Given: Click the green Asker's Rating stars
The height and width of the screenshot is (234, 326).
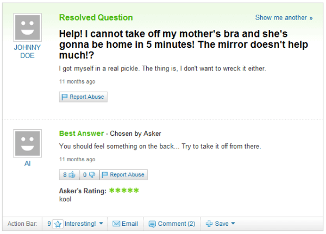Looking at the screenshot, I should click(x=124, y=191).
